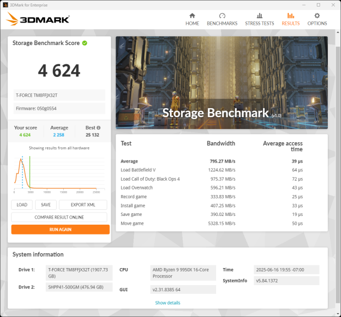This screenshot has height=317, width=341.
Task: Click the info icon next to Best
Action: 98,128
